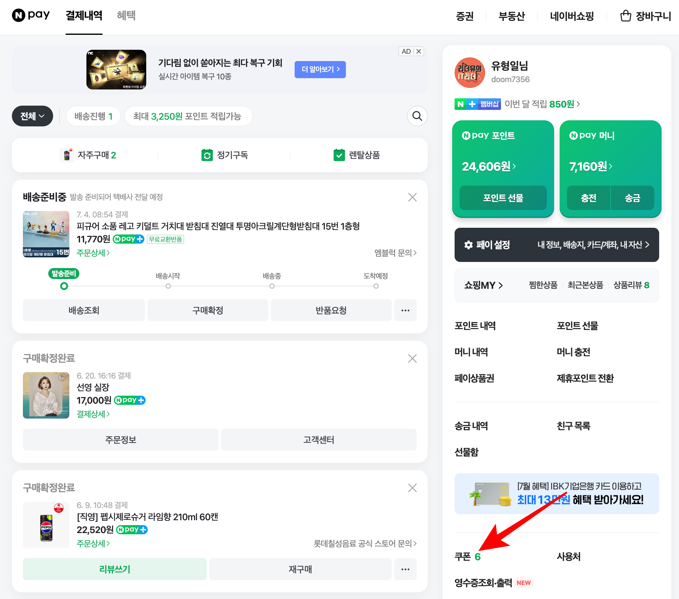The height and width of the screenshot is (599, 679).
Task: Click the N pay logo icon
Action: [19, 15]
